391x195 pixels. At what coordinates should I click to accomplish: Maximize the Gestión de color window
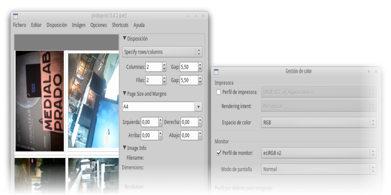pos(369,72)
